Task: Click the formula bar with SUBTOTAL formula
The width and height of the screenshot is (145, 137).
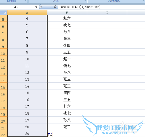Action: [x=101, y=7]
